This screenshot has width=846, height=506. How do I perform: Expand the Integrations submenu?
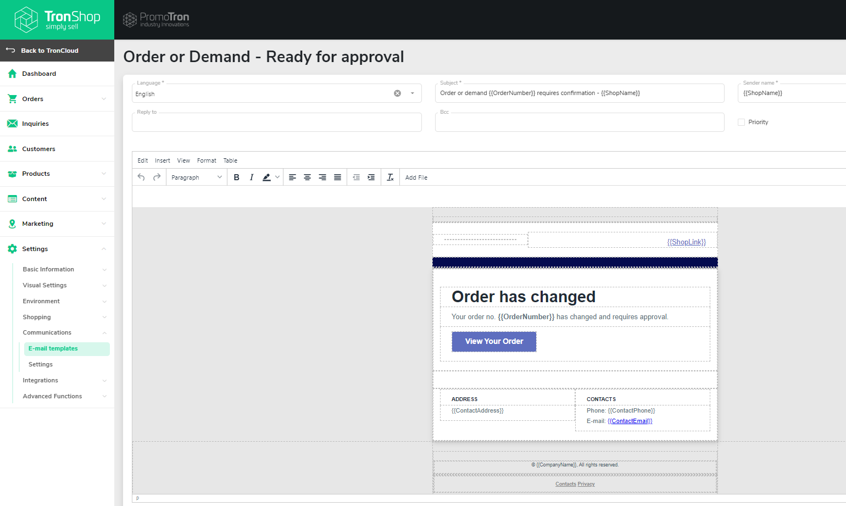tap(104, 381)
